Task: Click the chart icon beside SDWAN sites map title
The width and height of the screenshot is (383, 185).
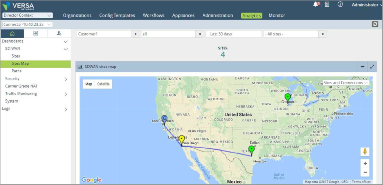Action: click(x=80, y=67)
